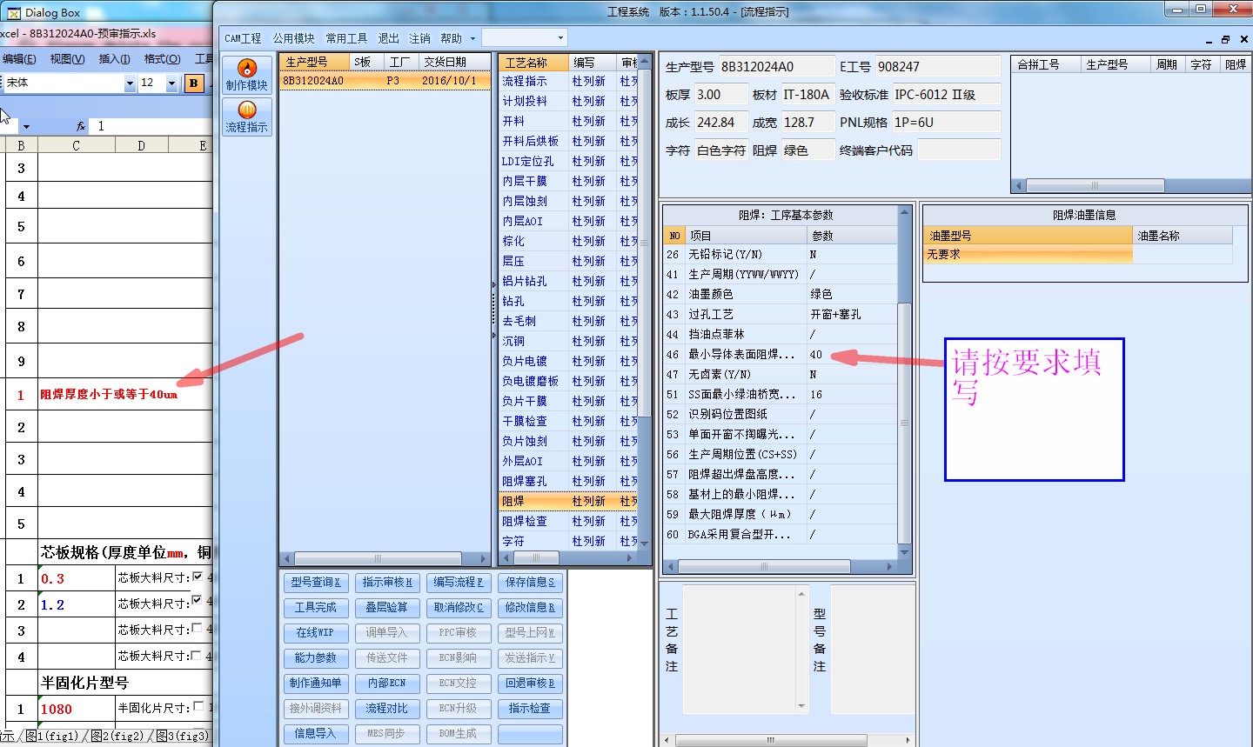Image resolution: width=1253 pixels, height=747 pixels.
Task: Open the 流程指示 sidebar icon
Action: (x=247, y=117)
